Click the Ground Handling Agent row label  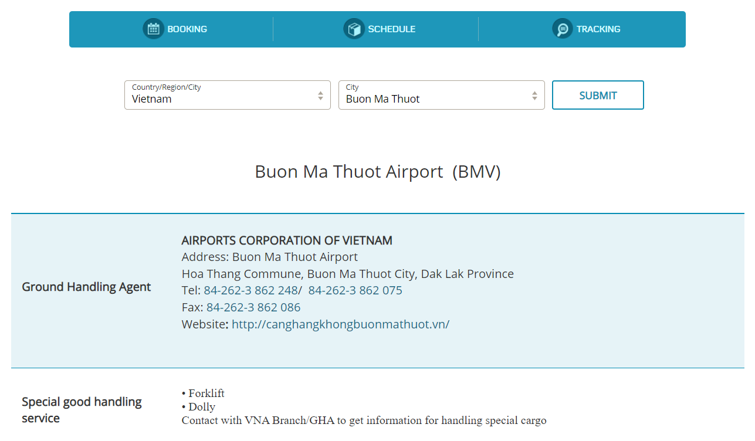click(86, 287)
